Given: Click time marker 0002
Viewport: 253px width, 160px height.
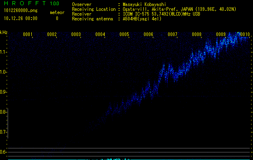Looking at the screenshot, I should [52, 34].
